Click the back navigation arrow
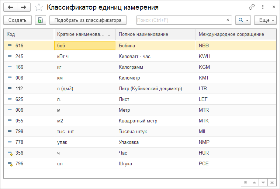Image resolution: width=280 pixels, height=189 pixels. 10,7
